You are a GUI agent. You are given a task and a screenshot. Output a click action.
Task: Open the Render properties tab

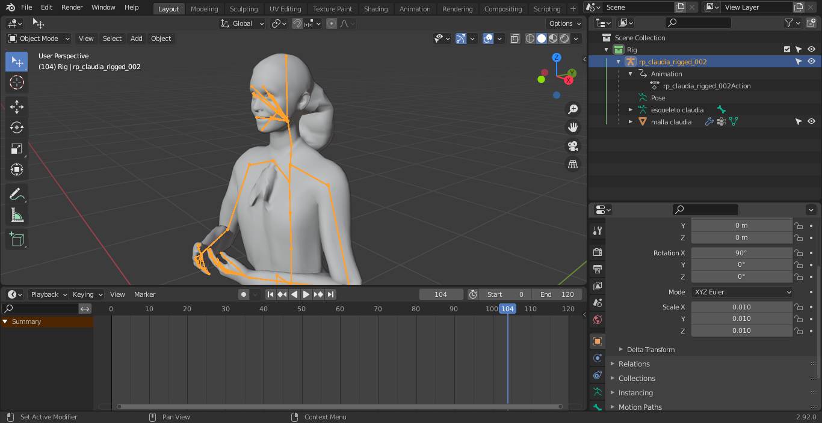(x=597, y=252)
